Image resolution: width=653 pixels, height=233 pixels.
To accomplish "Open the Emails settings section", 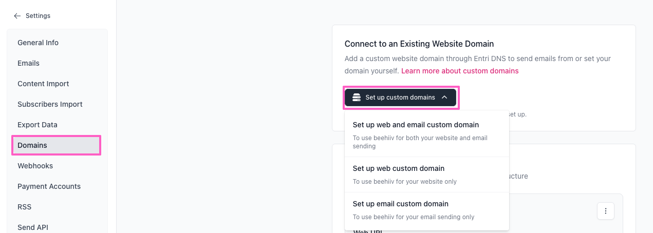I will tap(28, 63).
